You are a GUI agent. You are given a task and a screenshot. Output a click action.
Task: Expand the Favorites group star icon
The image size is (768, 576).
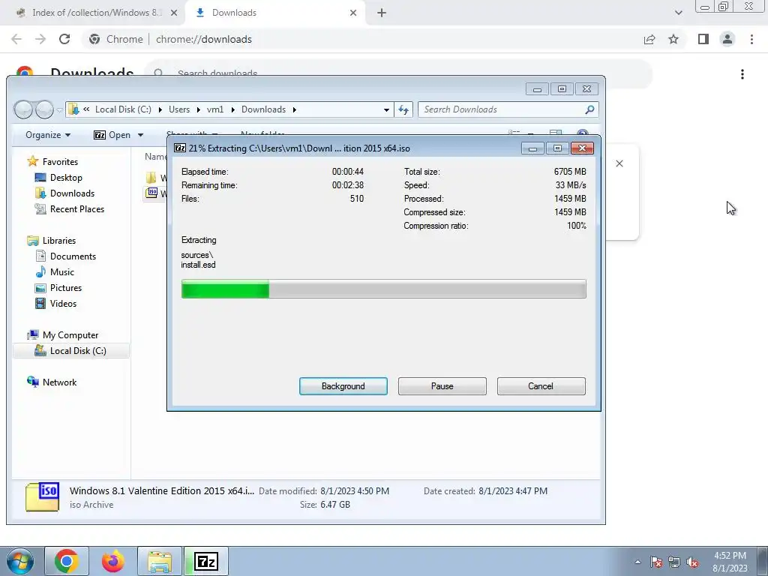click(33, 161)
